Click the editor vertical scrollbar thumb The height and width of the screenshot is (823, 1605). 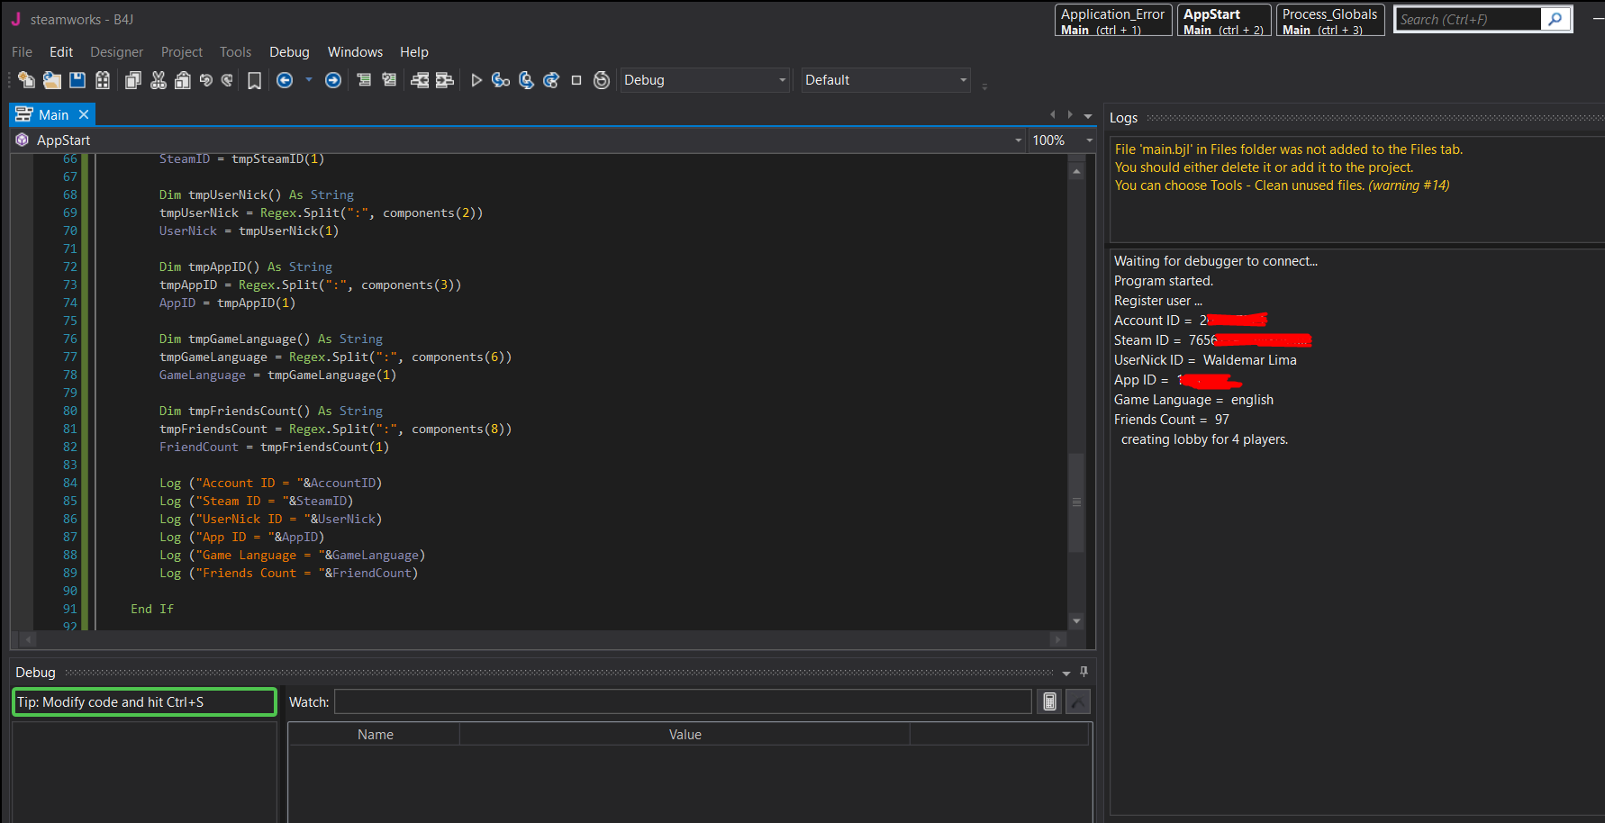(x=1076, y=502)
